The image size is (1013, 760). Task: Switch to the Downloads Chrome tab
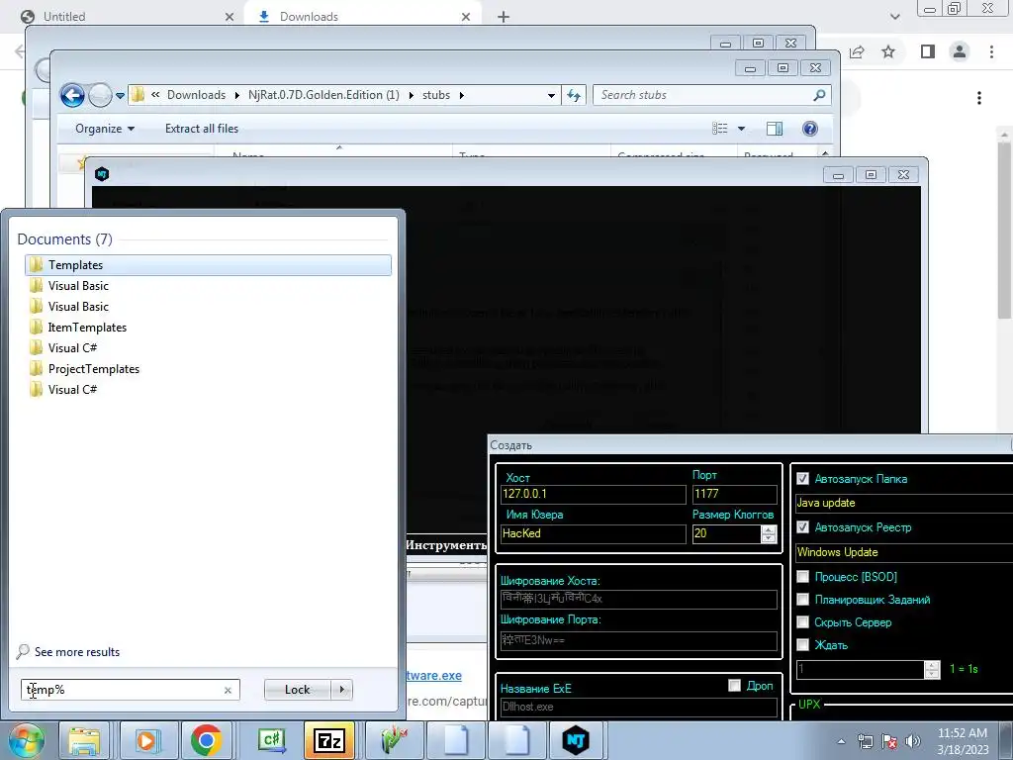[362, 16]
